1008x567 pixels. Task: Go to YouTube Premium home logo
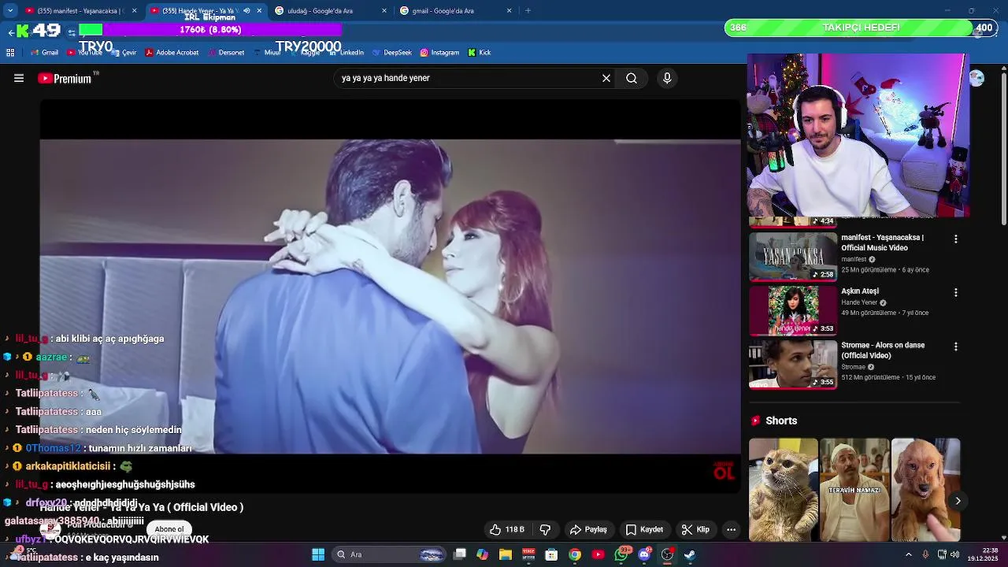click(x=65, y=78)
